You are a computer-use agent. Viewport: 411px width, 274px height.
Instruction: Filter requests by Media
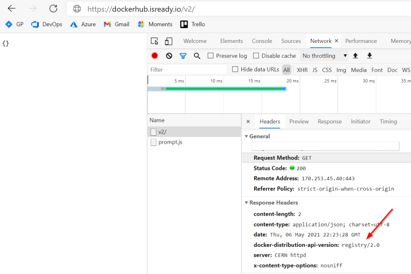click(x=359, y=70)
